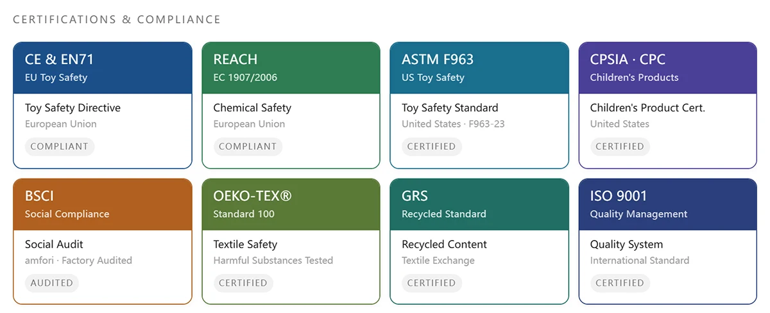Open the CE & EN71 card header
The width and height of the screenshot is (770, 313).
103,68
